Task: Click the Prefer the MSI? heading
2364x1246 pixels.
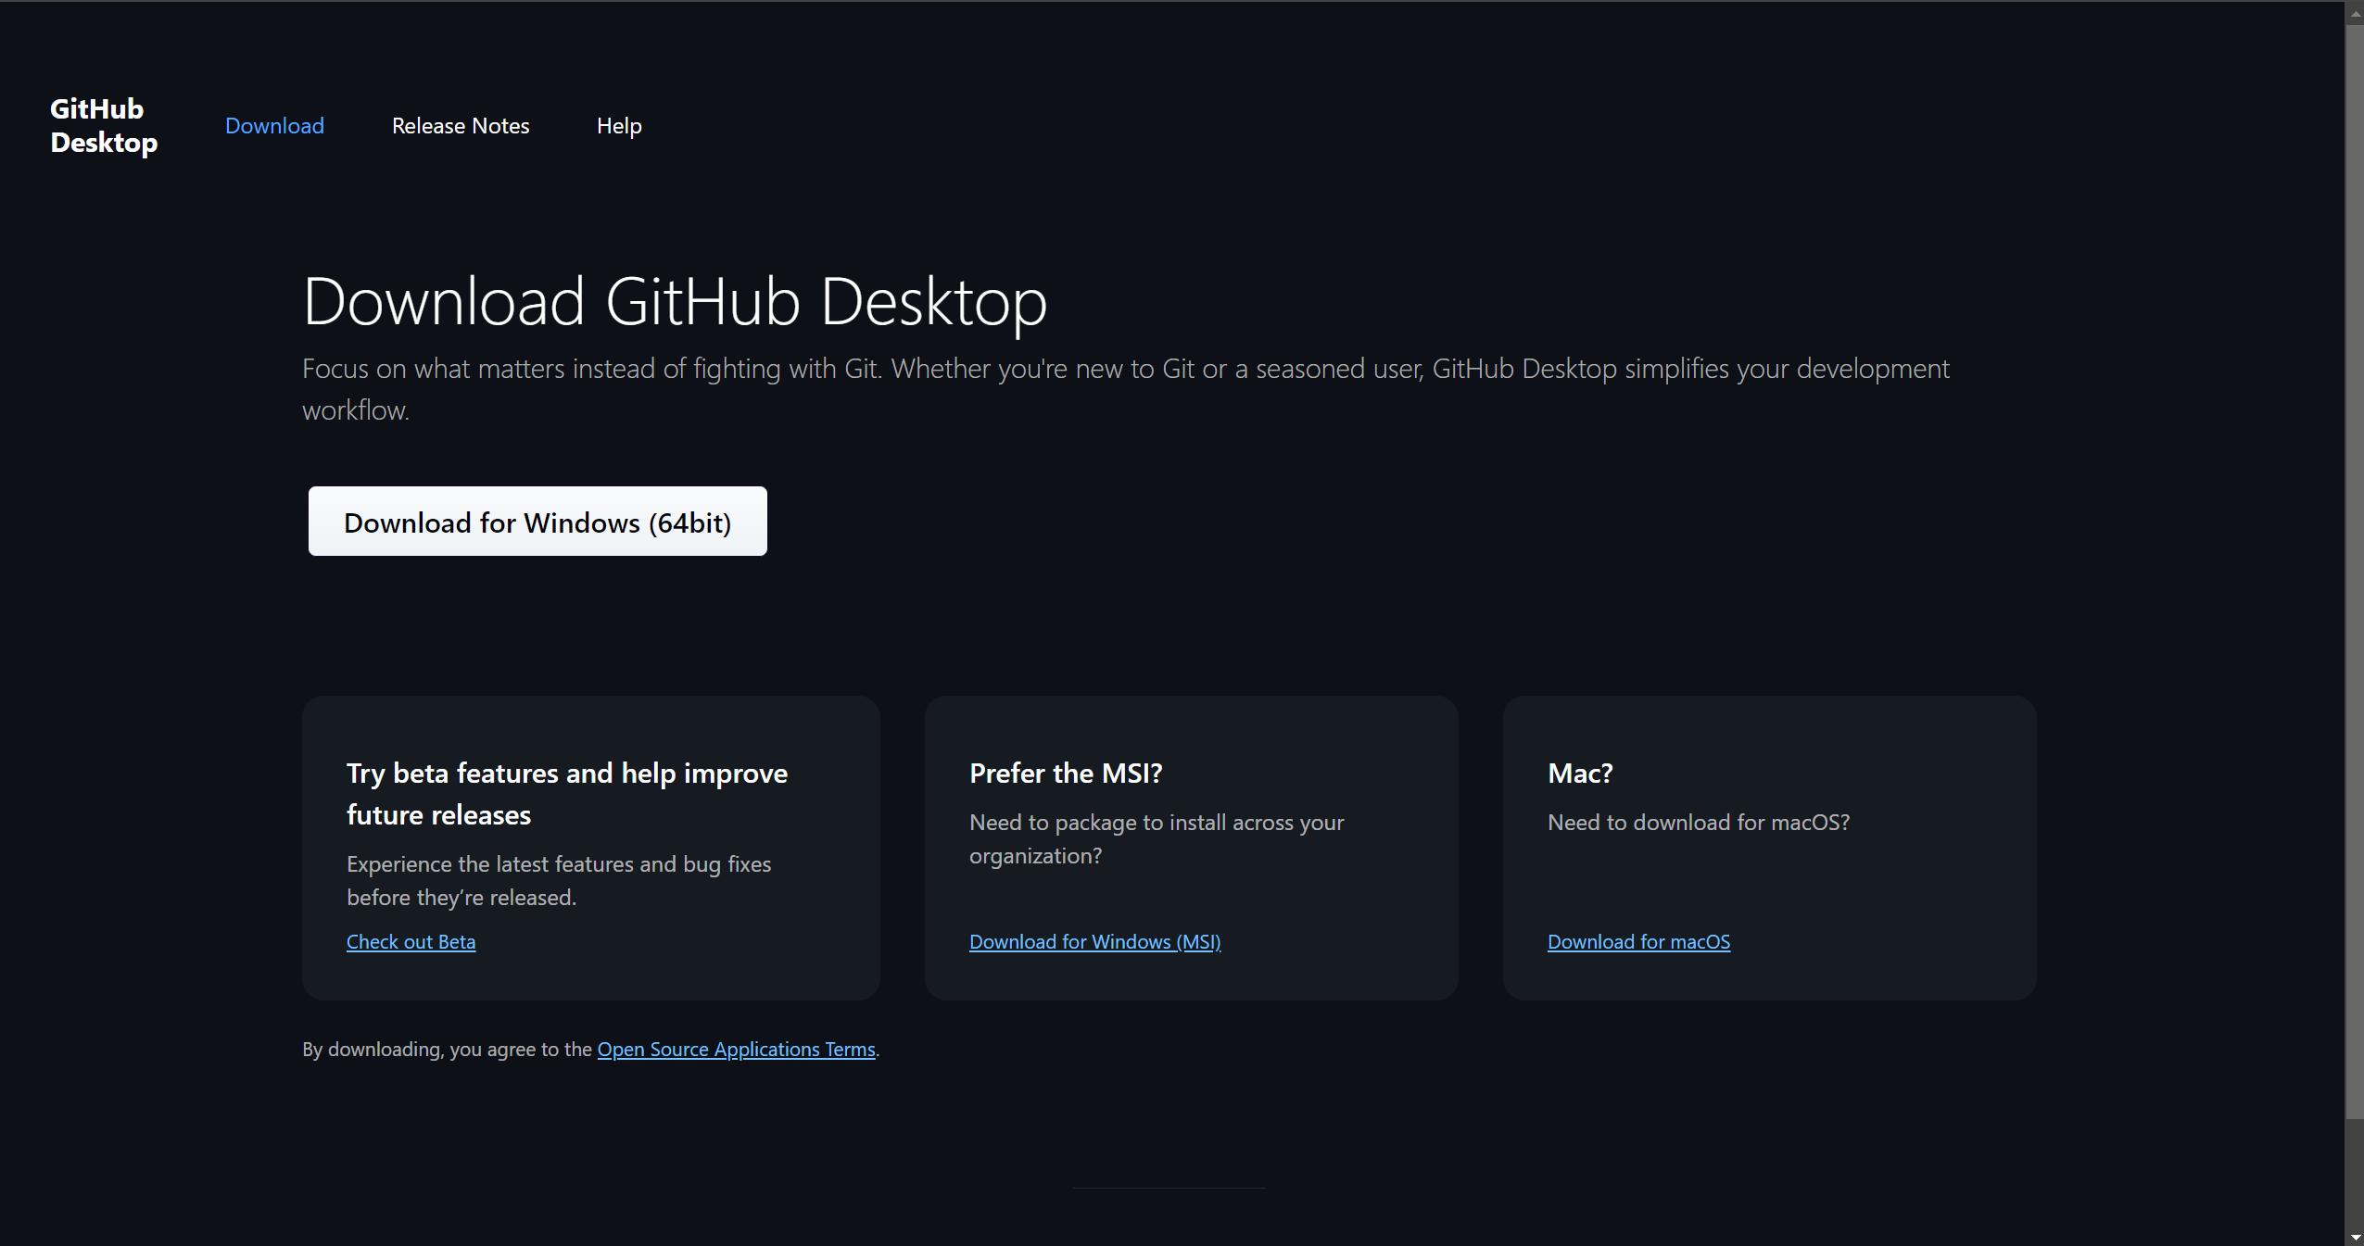Action: point(1066,773)
